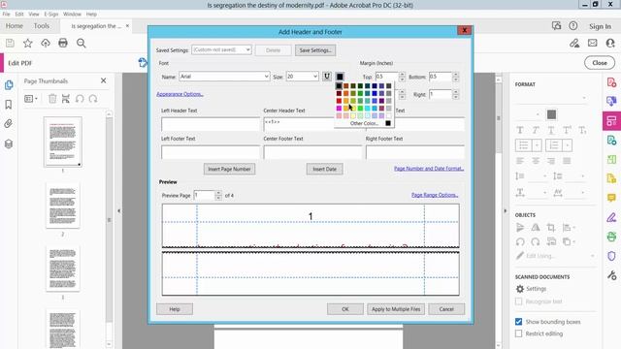This screenshot has height=349, width=621.
Task: Open the Page Range Options link
Action: [435, 195]
